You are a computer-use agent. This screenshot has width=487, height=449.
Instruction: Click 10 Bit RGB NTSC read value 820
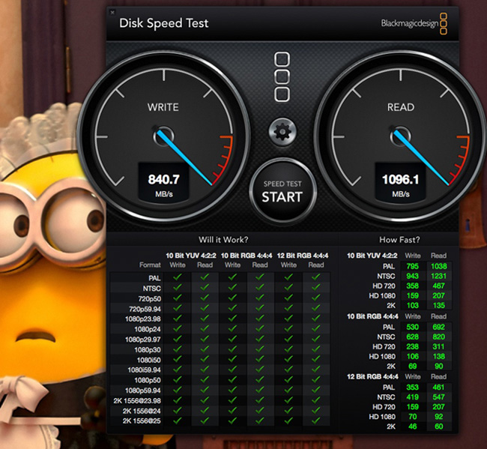438,337
